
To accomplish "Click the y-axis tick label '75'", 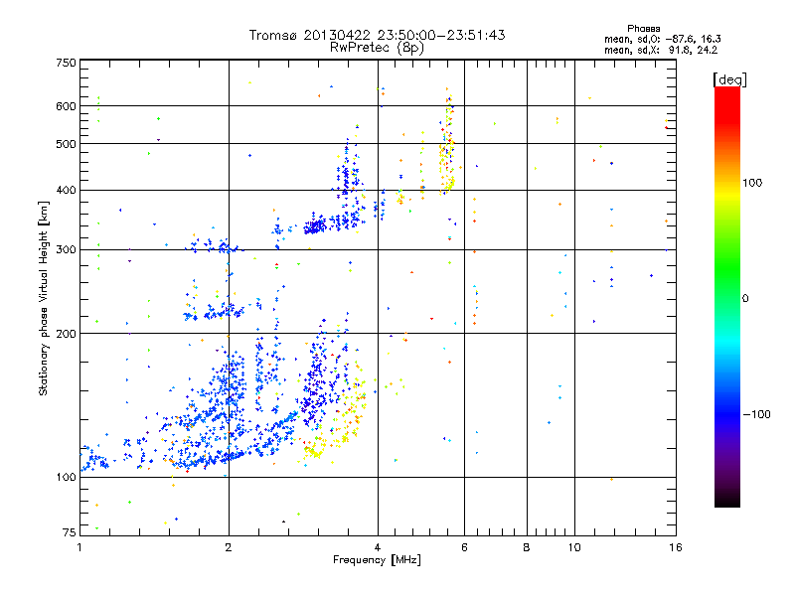I will 70,532.
